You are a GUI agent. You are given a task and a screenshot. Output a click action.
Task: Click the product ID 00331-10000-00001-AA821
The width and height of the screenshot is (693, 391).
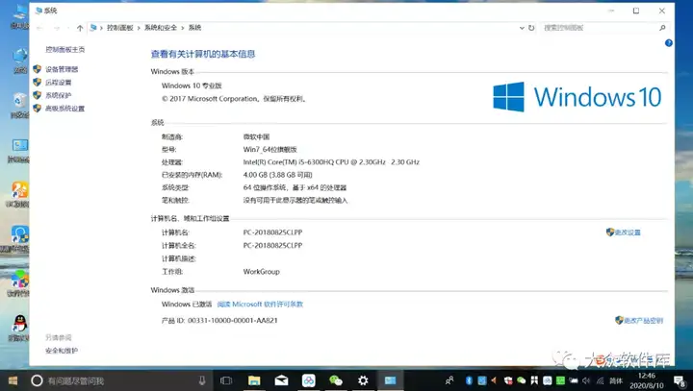click(x=233, y=321)
